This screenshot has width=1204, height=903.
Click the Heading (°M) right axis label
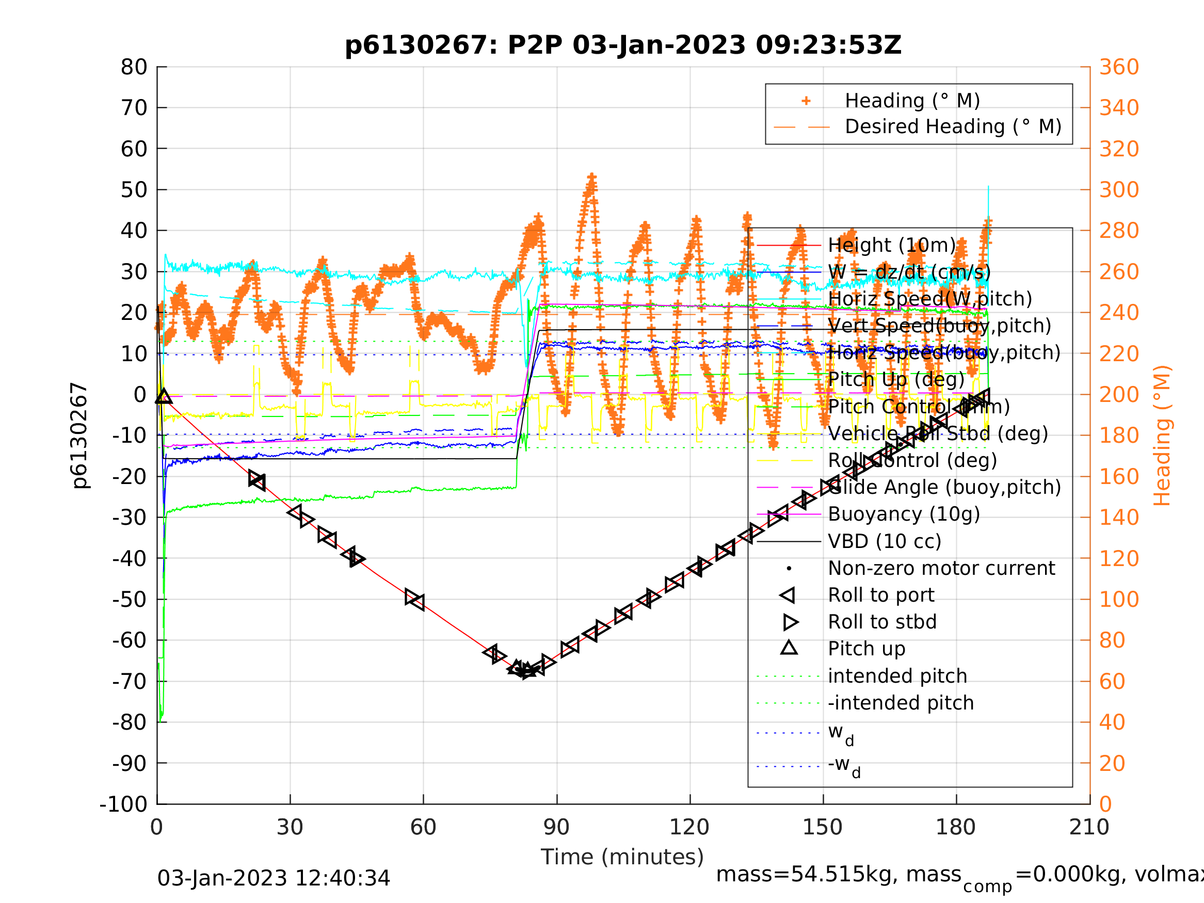tap(1162, 436)
